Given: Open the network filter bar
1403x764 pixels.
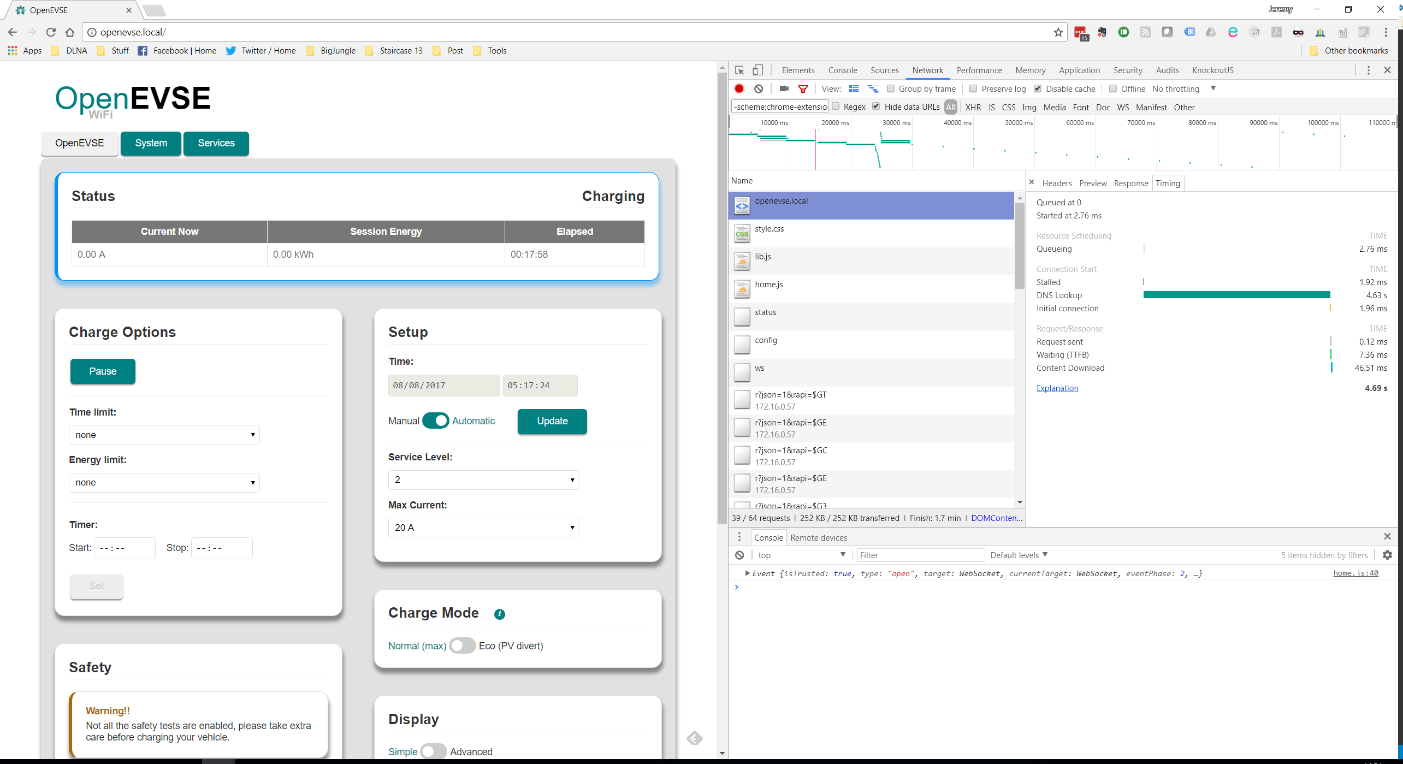Looking at the screenshot, I should coord(803,88).
